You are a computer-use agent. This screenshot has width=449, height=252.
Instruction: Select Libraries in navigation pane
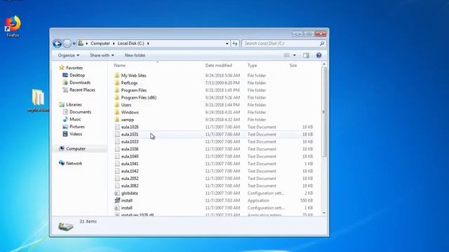pyautogui.click(x=74, y=104)
